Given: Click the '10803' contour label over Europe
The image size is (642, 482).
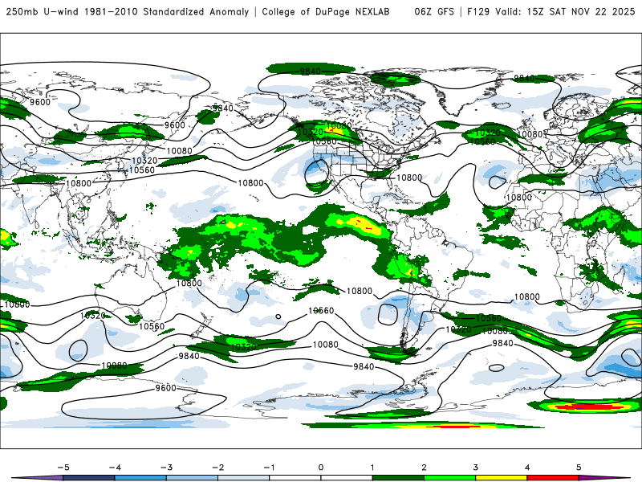Looking at the screenshot, I should [x=533, y=134].
